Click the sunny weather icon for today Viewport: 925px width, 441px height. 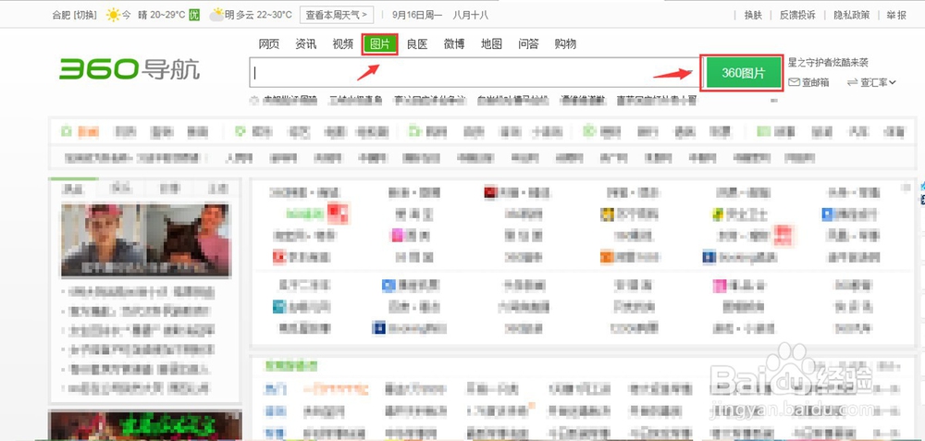pyautogui.click(x=113, y=15)
